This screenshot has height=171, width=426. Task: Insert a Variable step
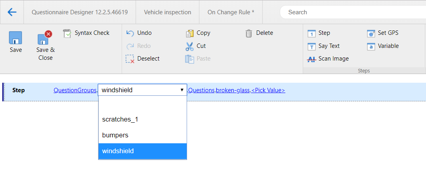382,46
